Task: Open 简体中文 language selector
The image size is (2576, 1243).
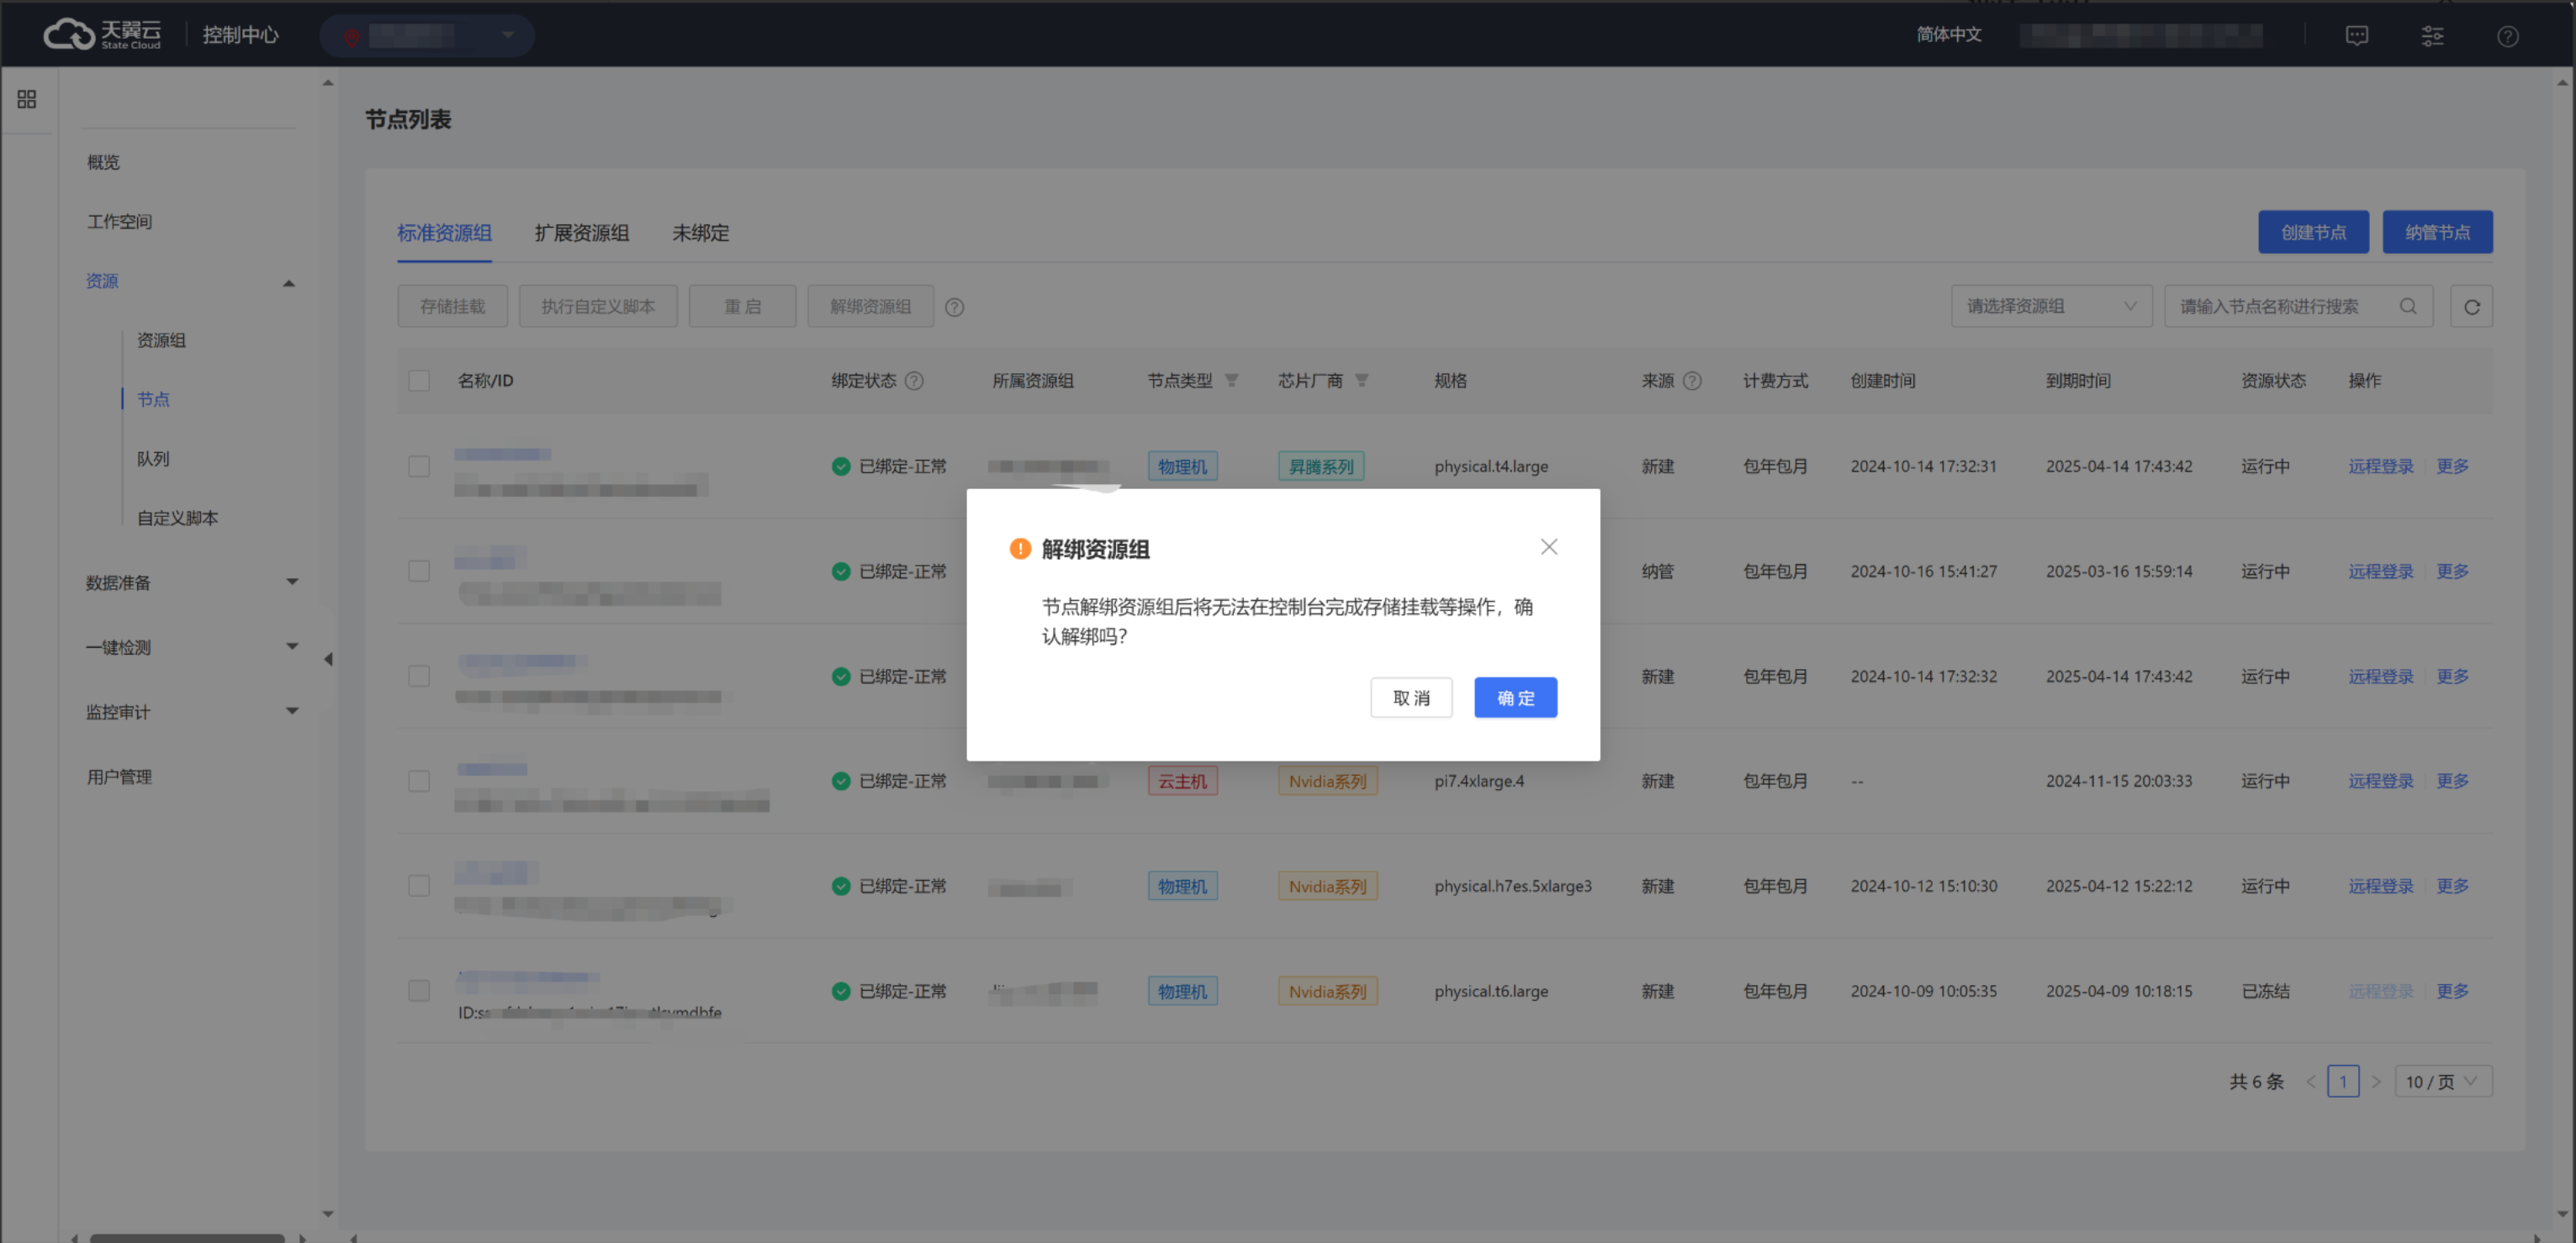Action: pyautogui.click(x=1948, y=35)
